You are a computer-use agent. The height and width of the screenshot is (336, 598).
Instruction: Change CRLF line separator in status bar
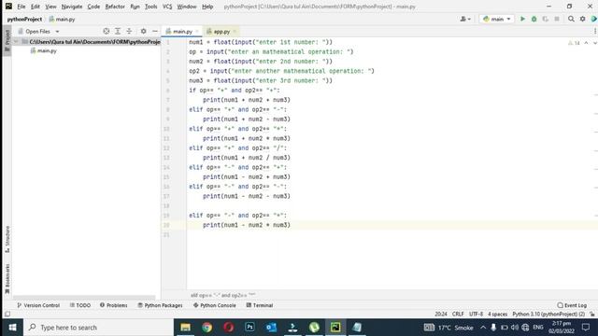(x=458, y=315)
